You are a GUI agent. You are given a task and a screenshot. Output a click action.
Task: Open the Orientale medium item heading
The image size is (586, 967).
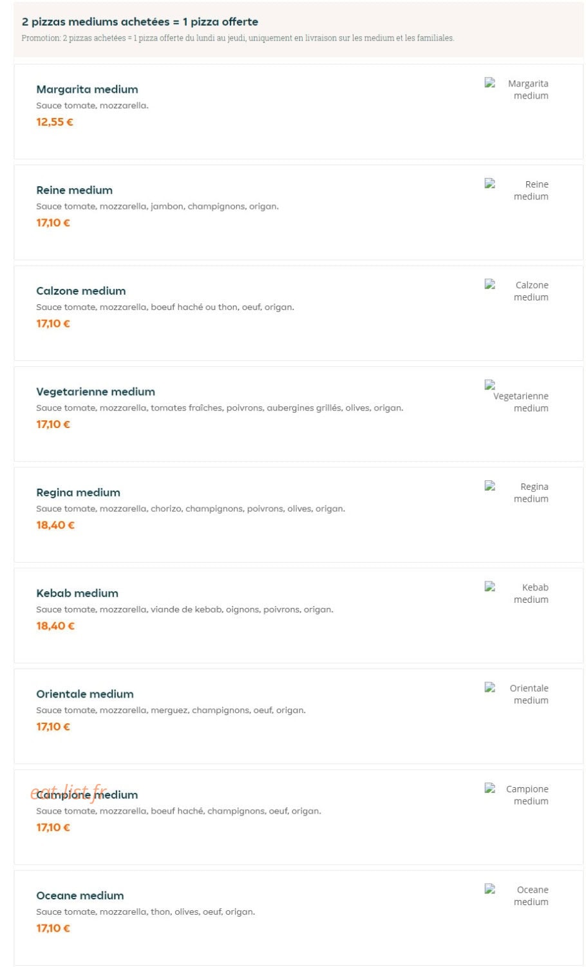click(x=85, y=694)
